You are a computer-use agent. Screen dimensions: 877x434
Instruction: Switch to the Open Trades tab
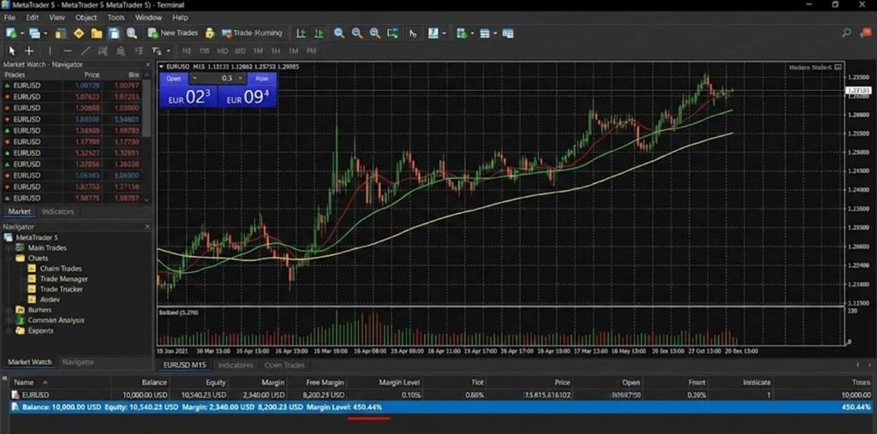[x=283, y=366]
